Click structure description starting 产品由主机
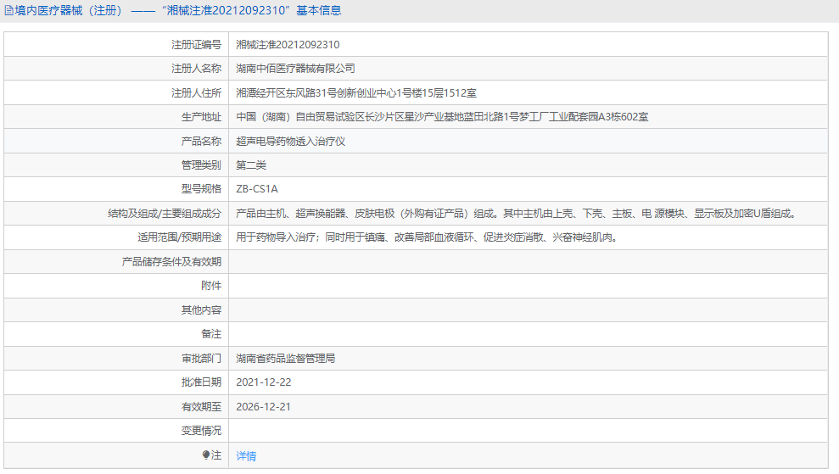This screenshot has height=474, width=839. tap(517, 214)
